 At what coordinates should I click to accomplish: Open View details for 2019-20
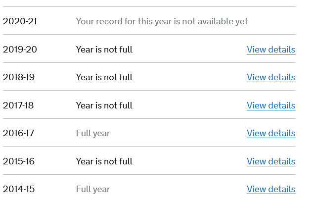point(270,50)
